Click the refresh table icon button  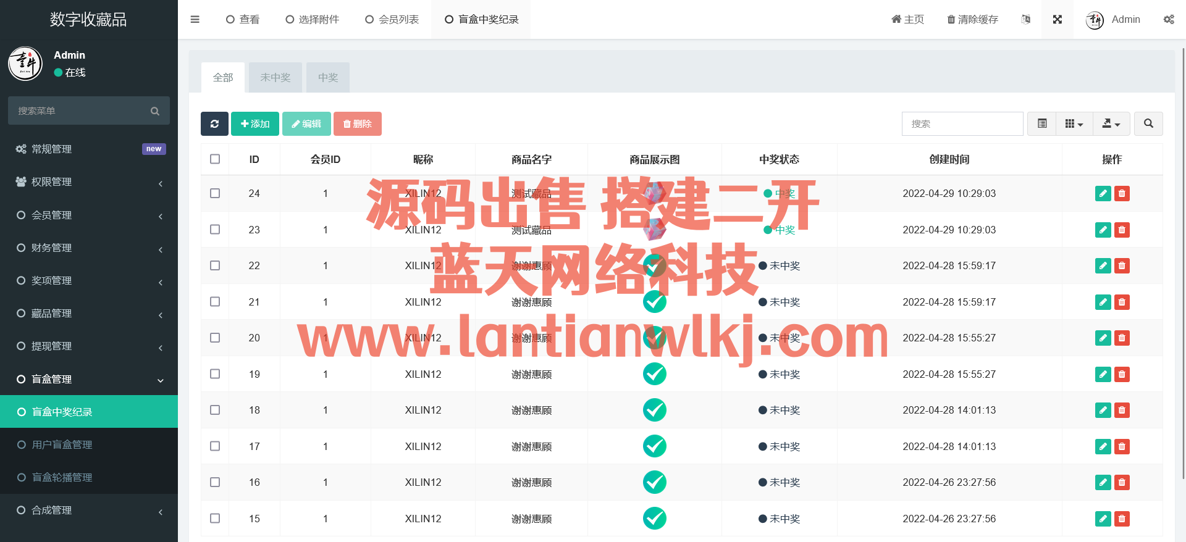pyautogui.click(x=214, y=123)
